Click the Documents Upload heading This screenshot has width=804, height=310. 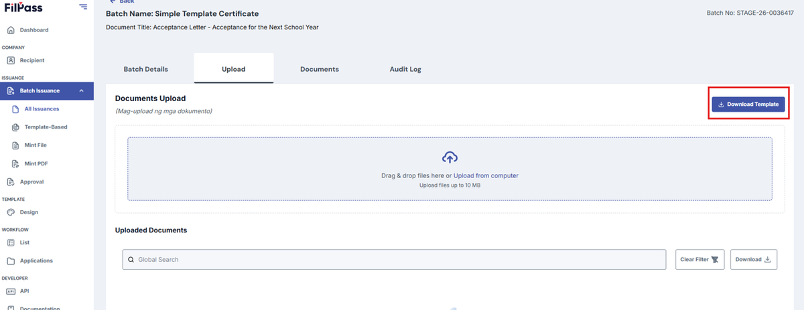pos(150,98)
